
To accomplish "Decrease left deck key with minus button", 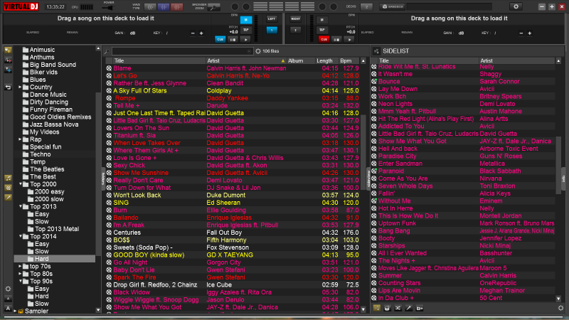I will coord(193,33).
